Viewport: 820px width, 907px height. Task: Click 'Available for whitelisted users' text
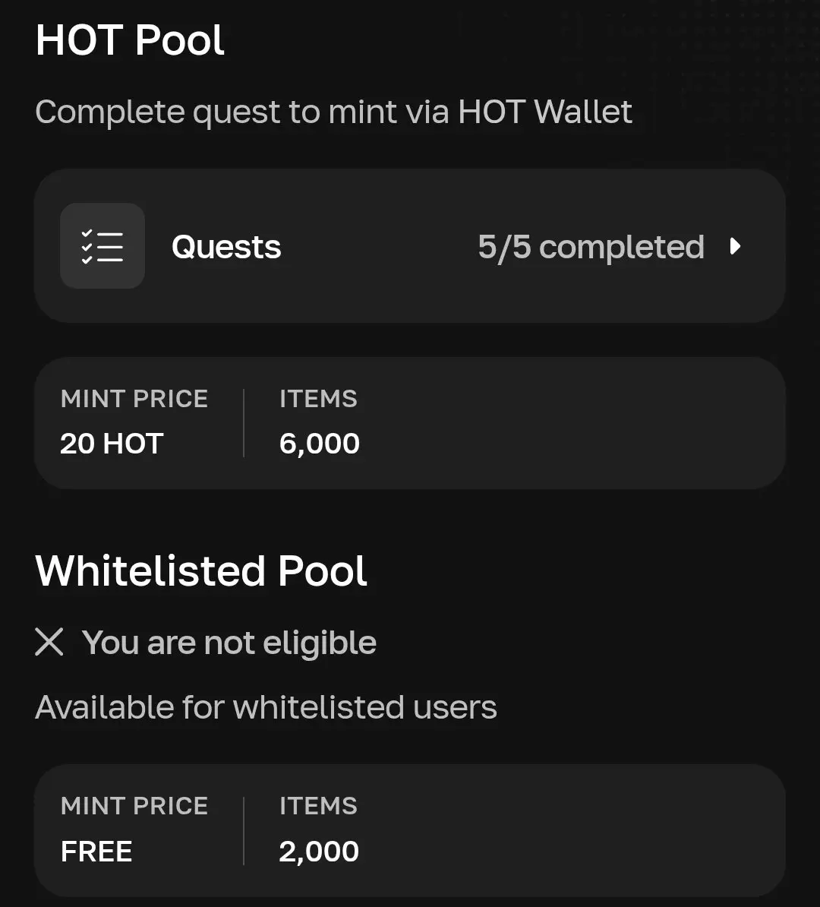pos(266,707)
